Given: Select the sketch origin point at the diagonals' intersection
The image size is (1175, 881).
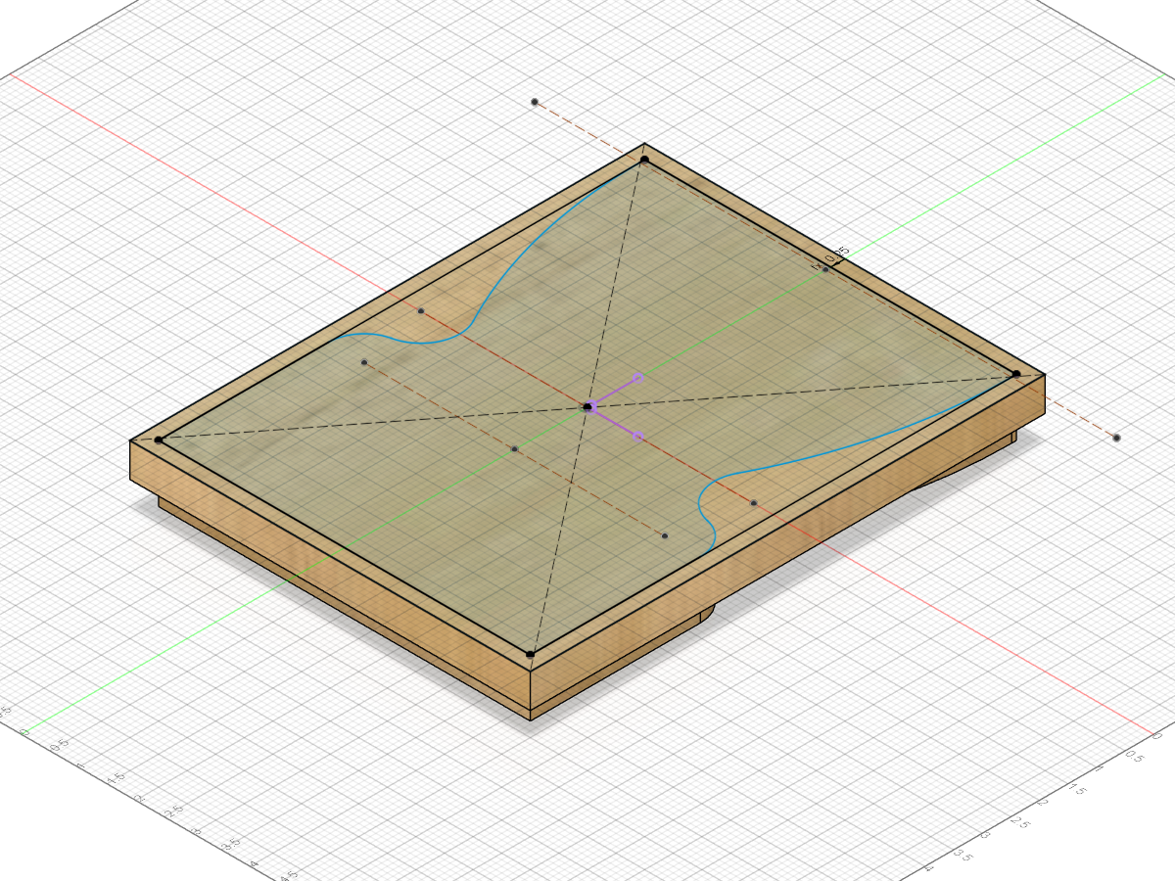Looking at the screenshot, I should click(x=587, y=407).
